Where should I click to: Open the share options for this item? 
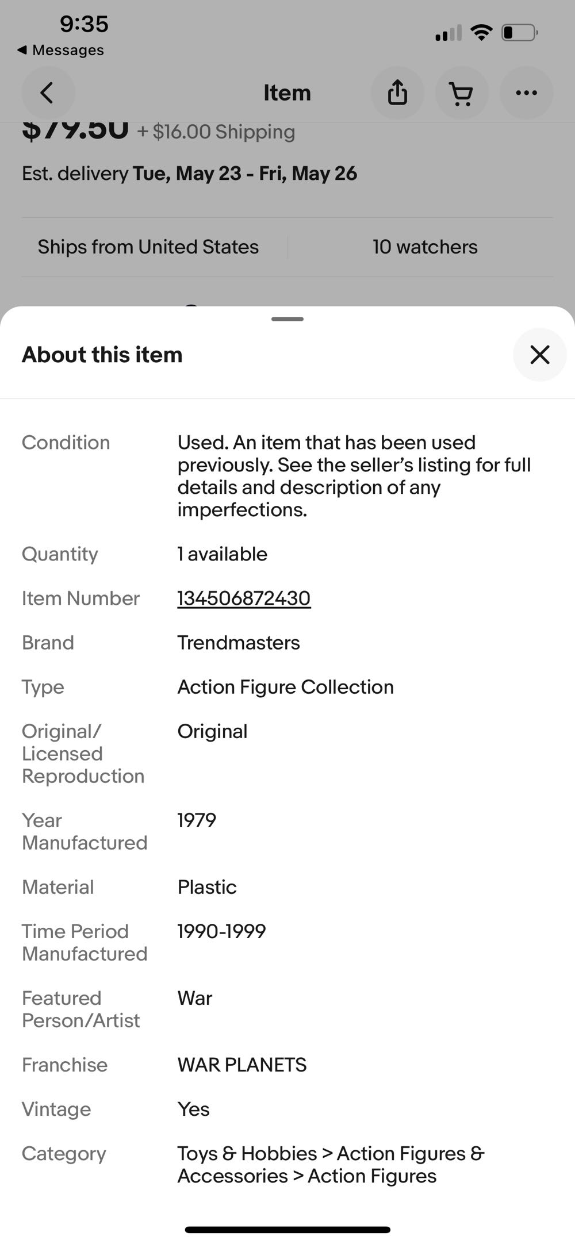[x=398, y=93]
